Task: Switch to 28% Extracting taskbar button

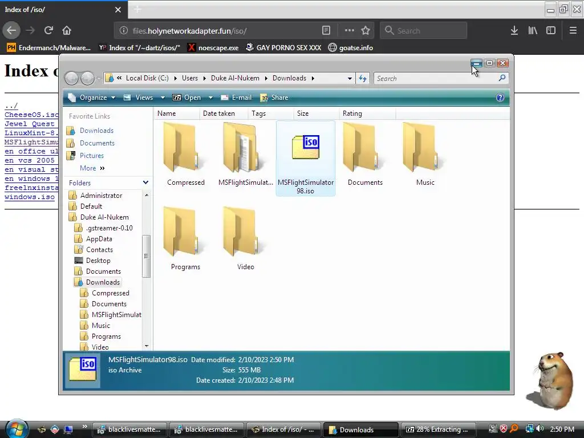Action: point(439,430)
